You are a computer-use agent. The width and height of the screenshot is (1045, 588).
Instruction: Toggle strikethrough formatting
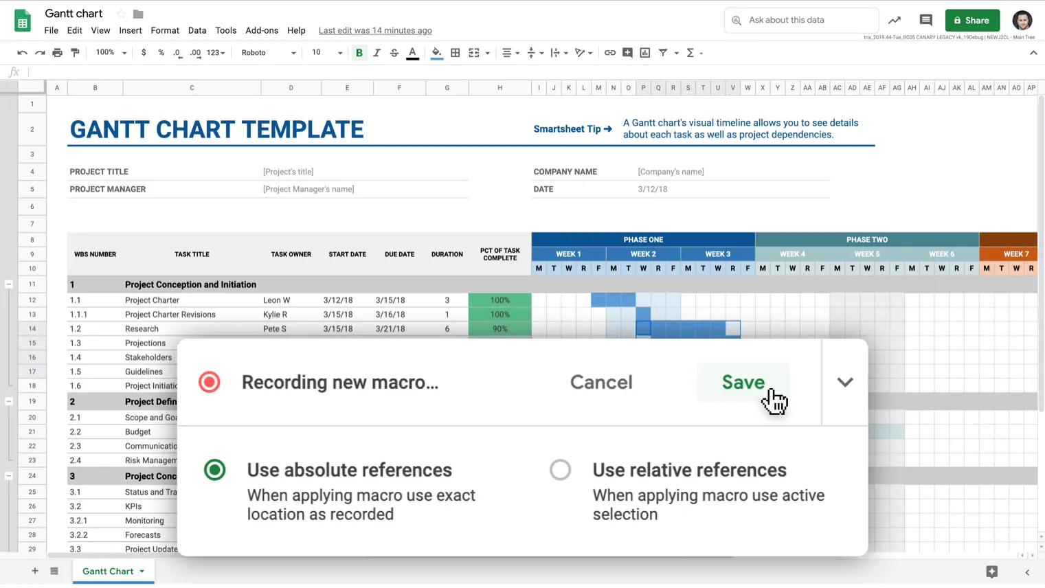(394, 53)
